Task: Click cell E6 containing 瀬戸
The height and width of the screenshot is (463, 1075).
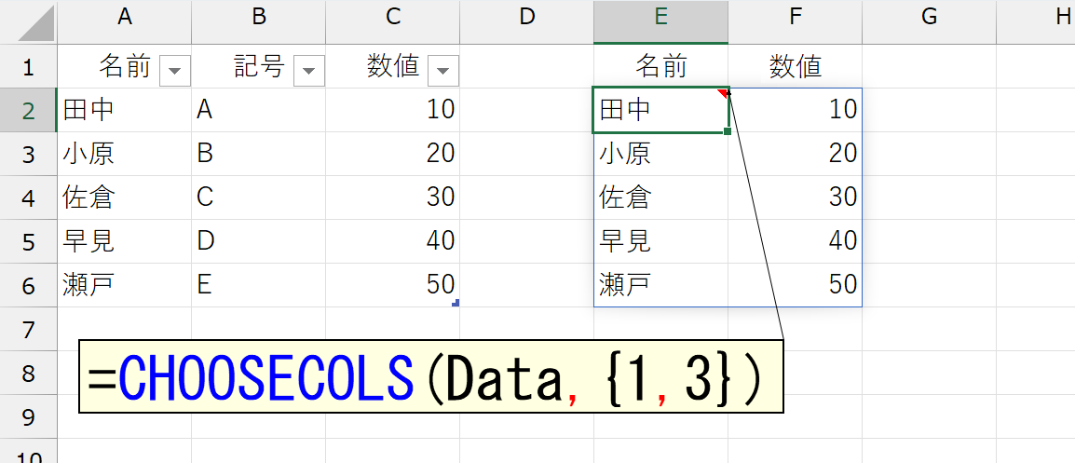Action: (660, 285)
